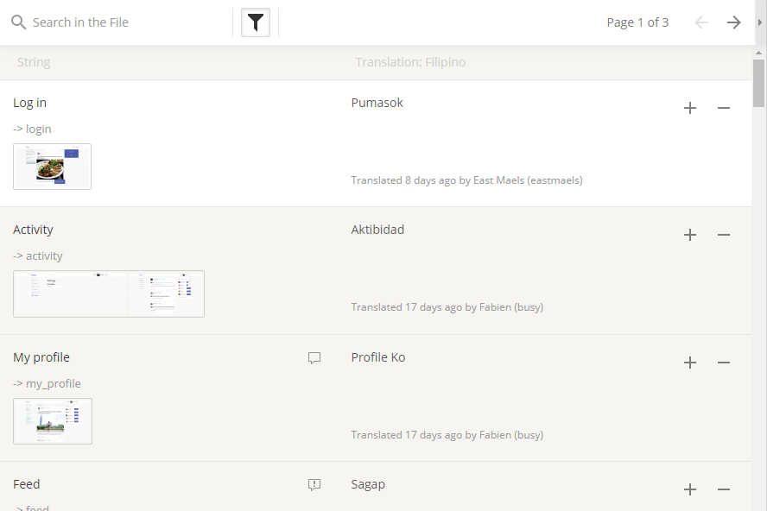This screenshot has width=767, height=511.
Task: Open issue comment icon for Feed
Action: pyautogui.click(x=314, y=485)
